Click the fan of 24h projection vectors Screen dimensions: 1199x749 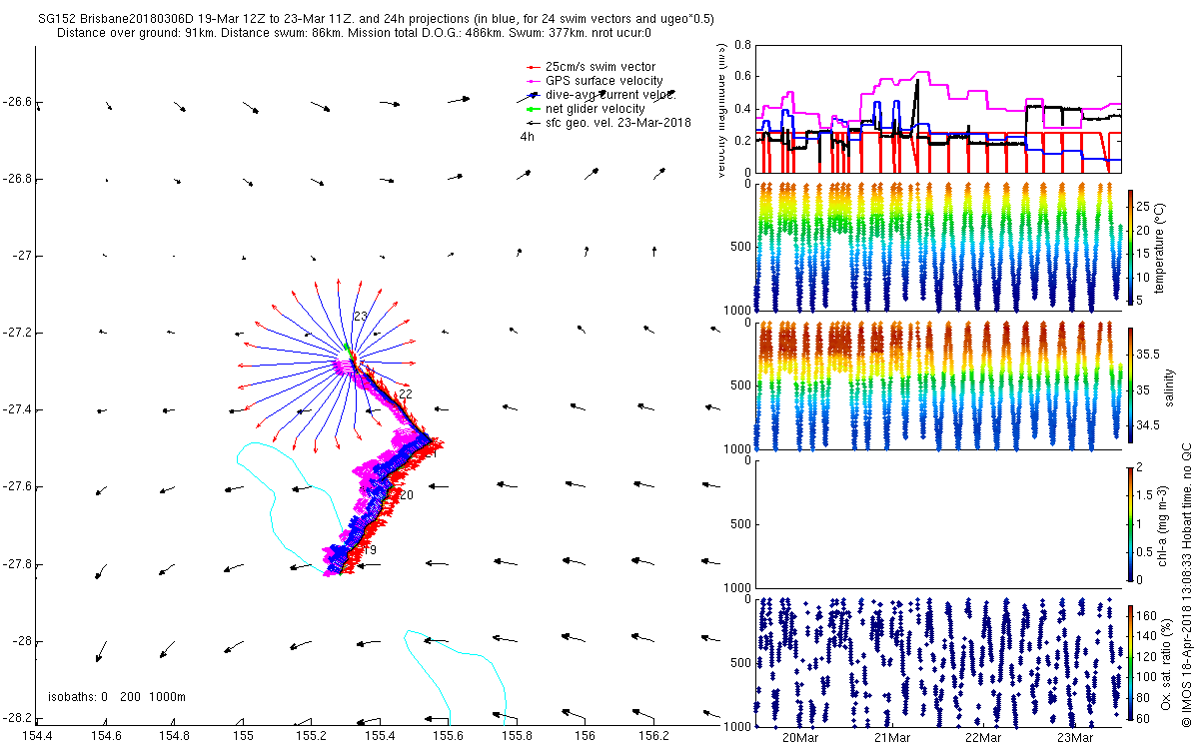[x=328, y=365]
